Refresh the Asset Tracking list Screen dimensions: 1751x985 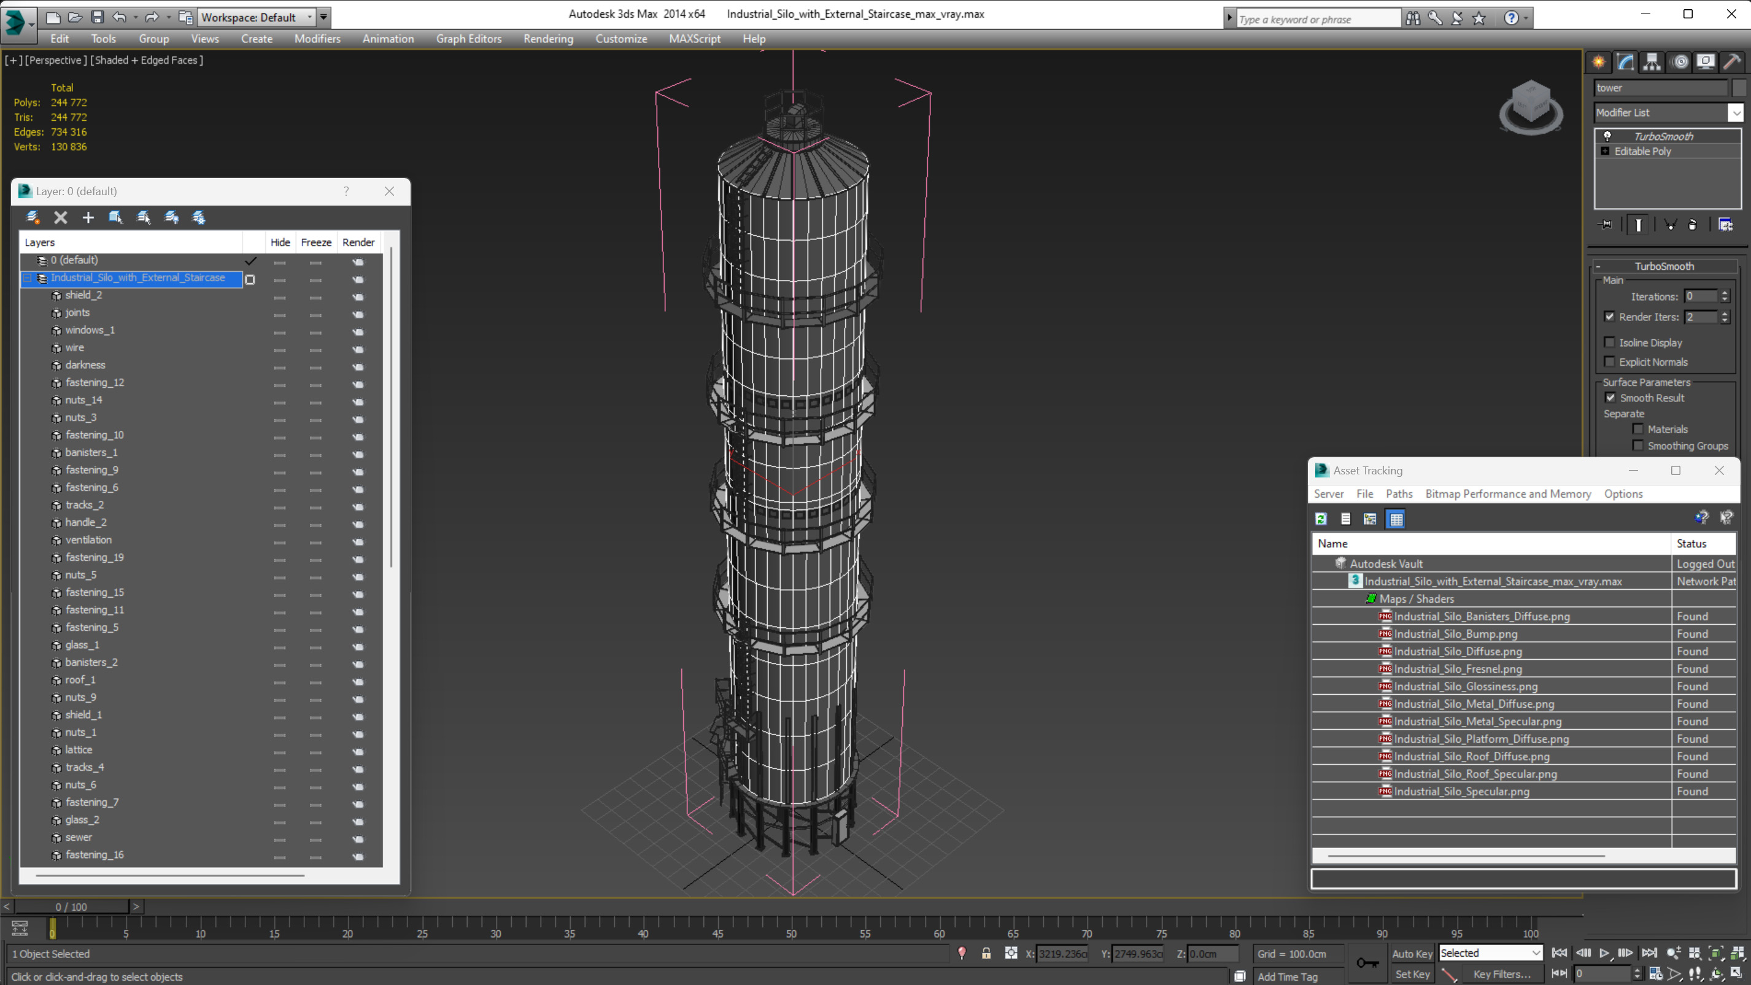point(1321,519)
